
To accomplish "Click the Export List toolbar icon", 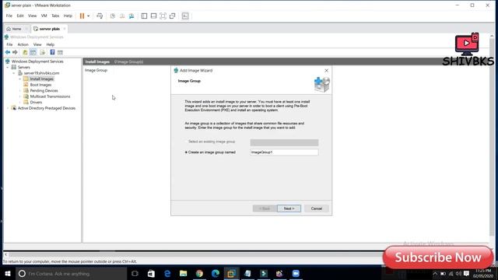I will [x=43, y=52].
